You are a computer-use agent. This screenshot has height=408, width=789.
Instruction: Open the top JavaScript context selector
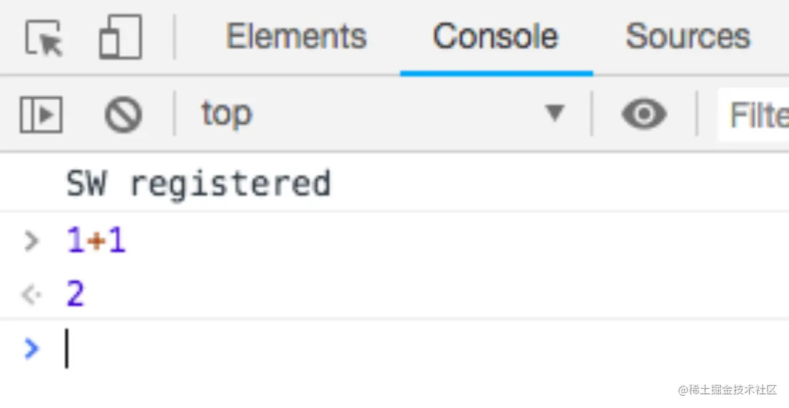coord(382,114)
